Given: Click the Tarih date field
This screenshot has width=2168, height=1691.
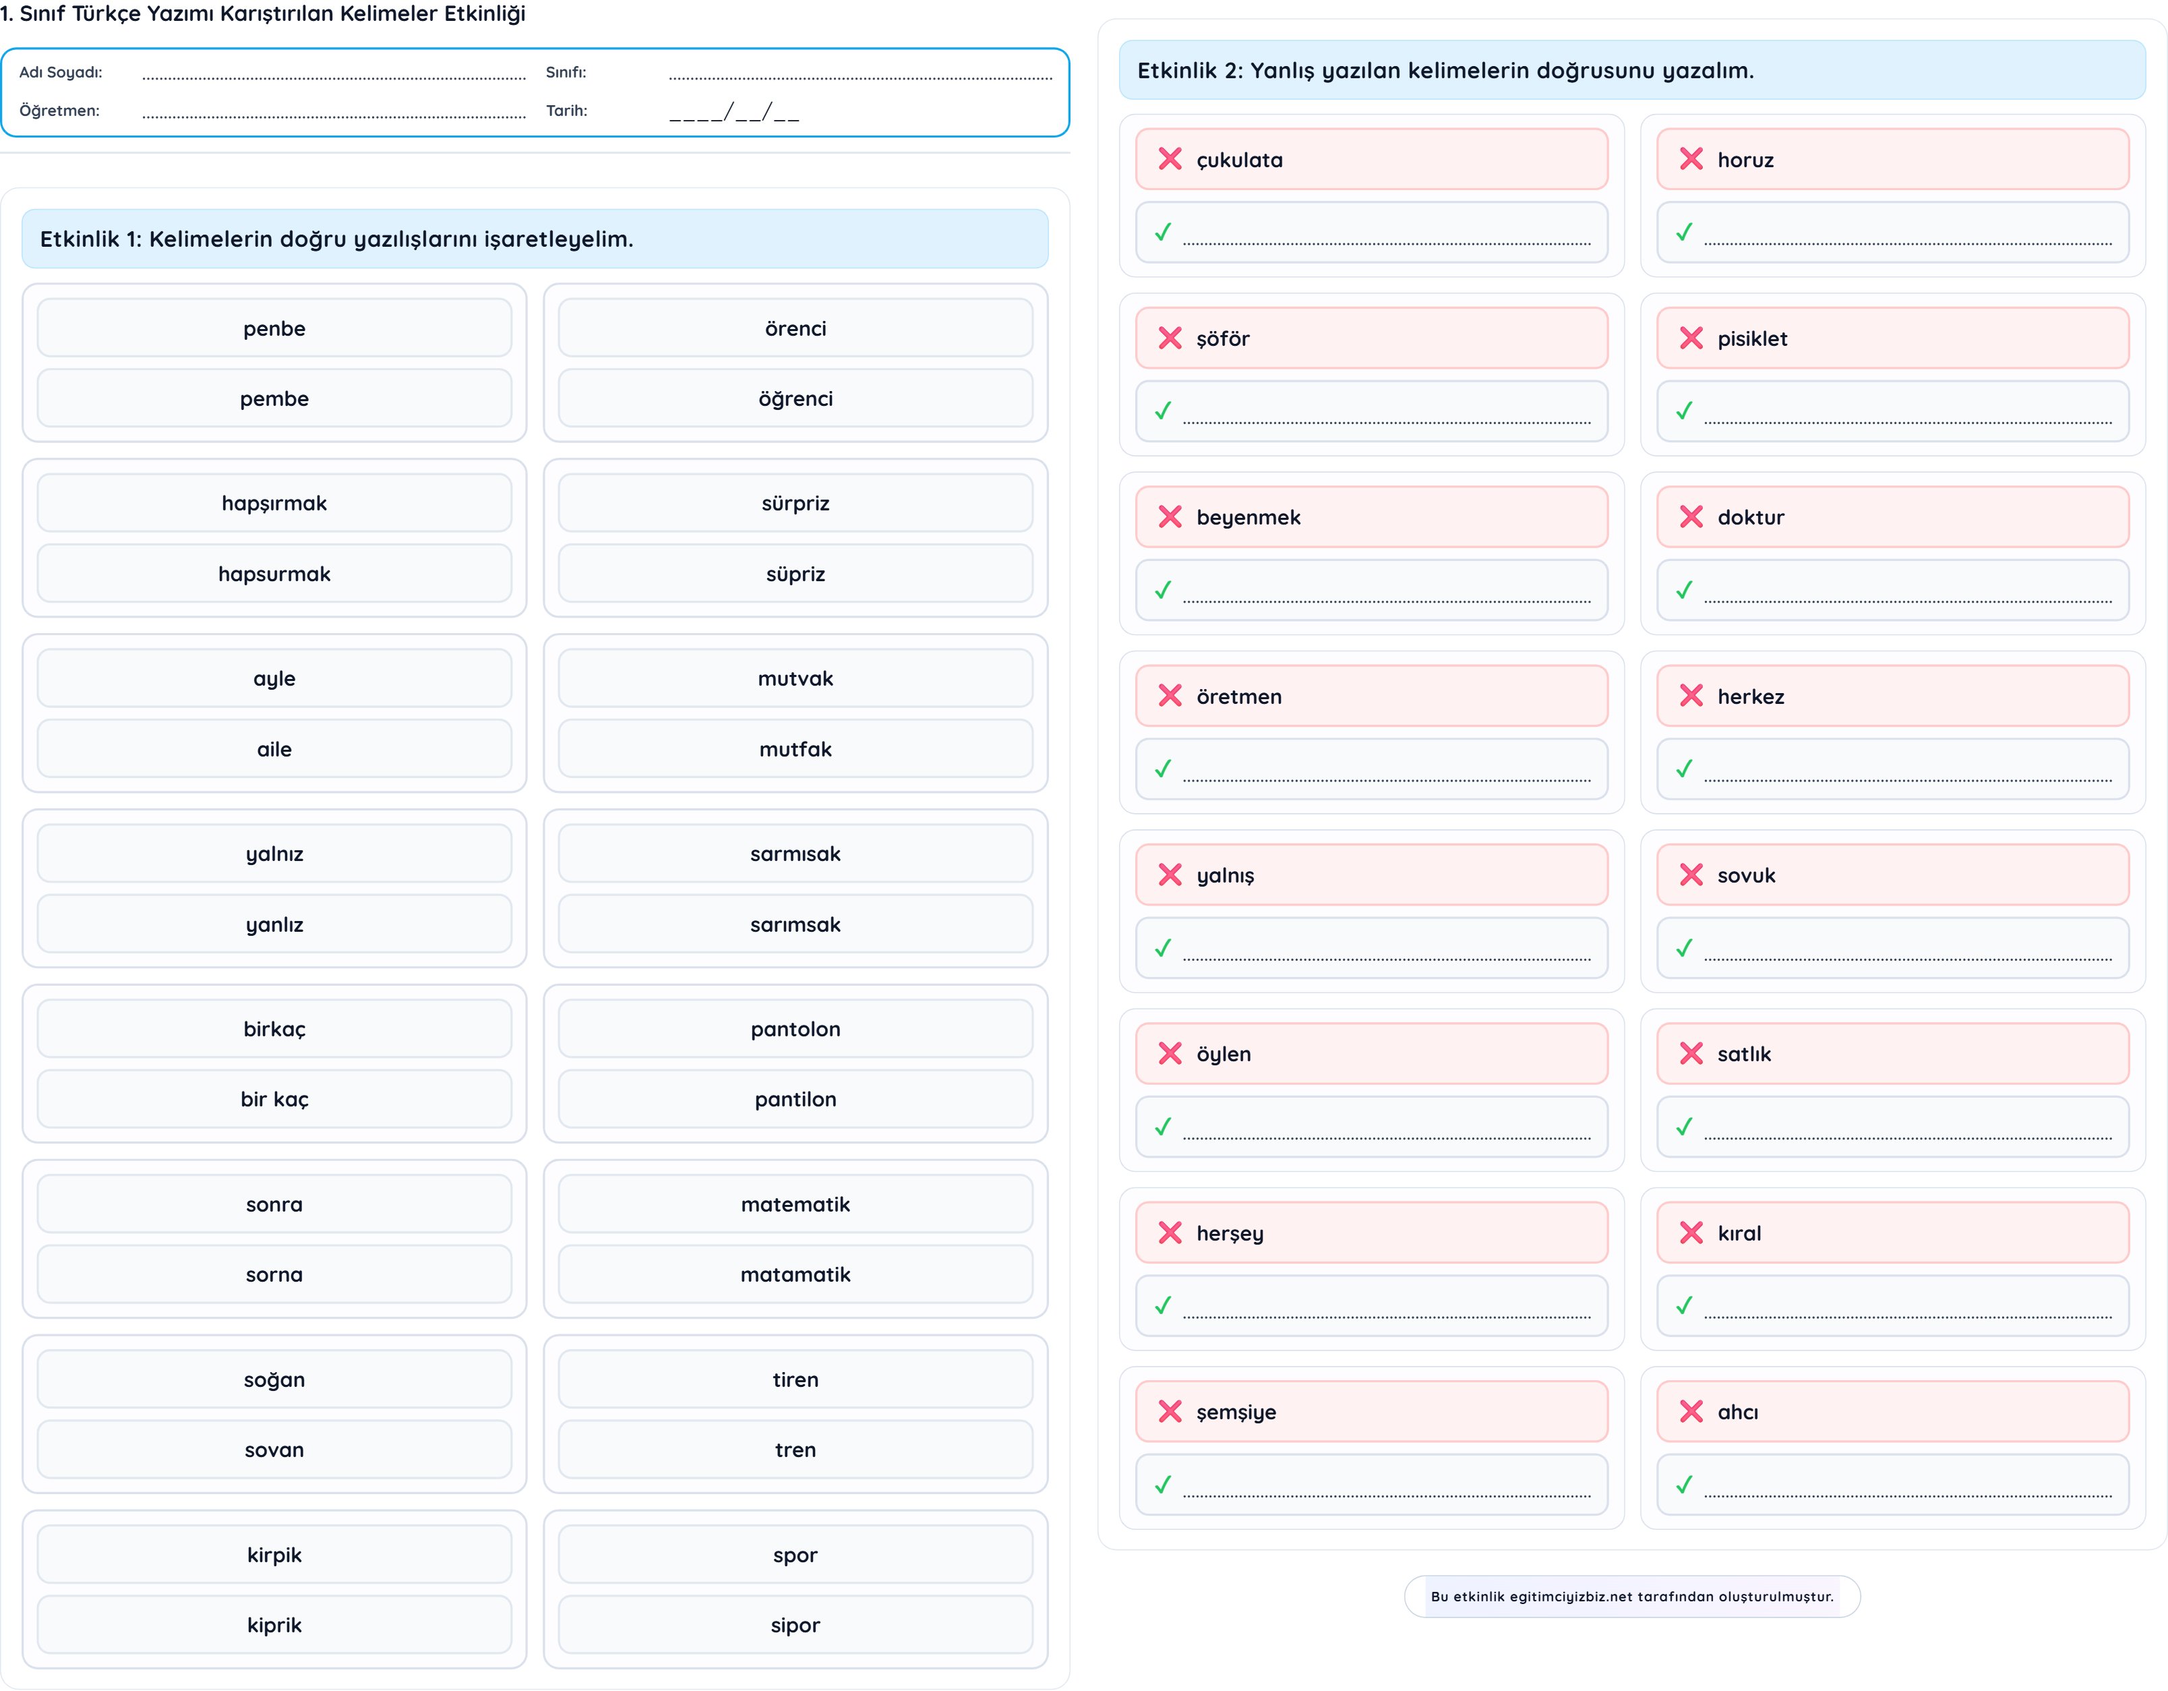Looking at the screenshot, I should click(x=733, y=111).
